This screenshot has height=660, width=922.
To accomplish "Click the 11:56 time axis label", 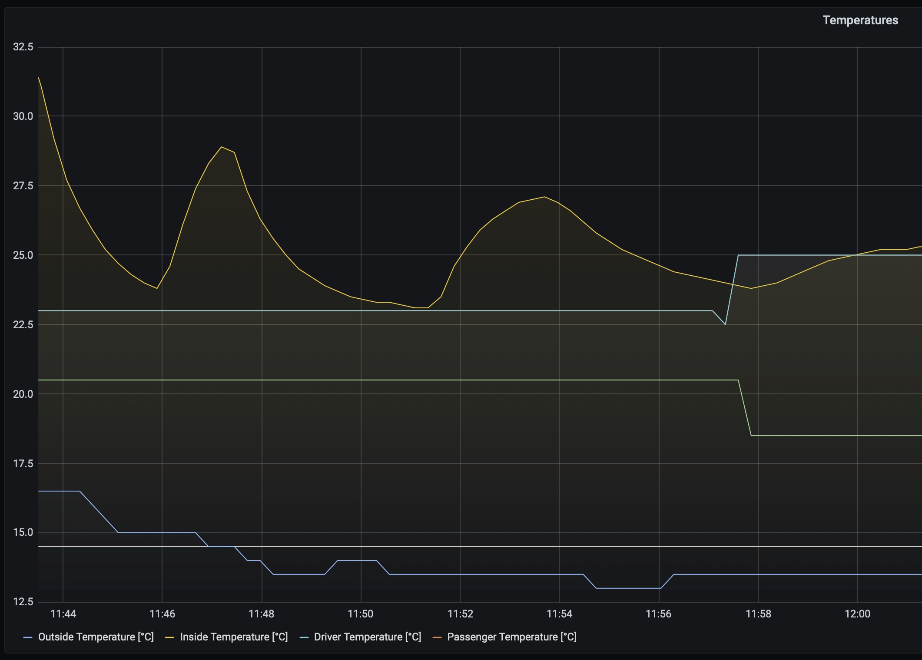I will pos(659,614).
